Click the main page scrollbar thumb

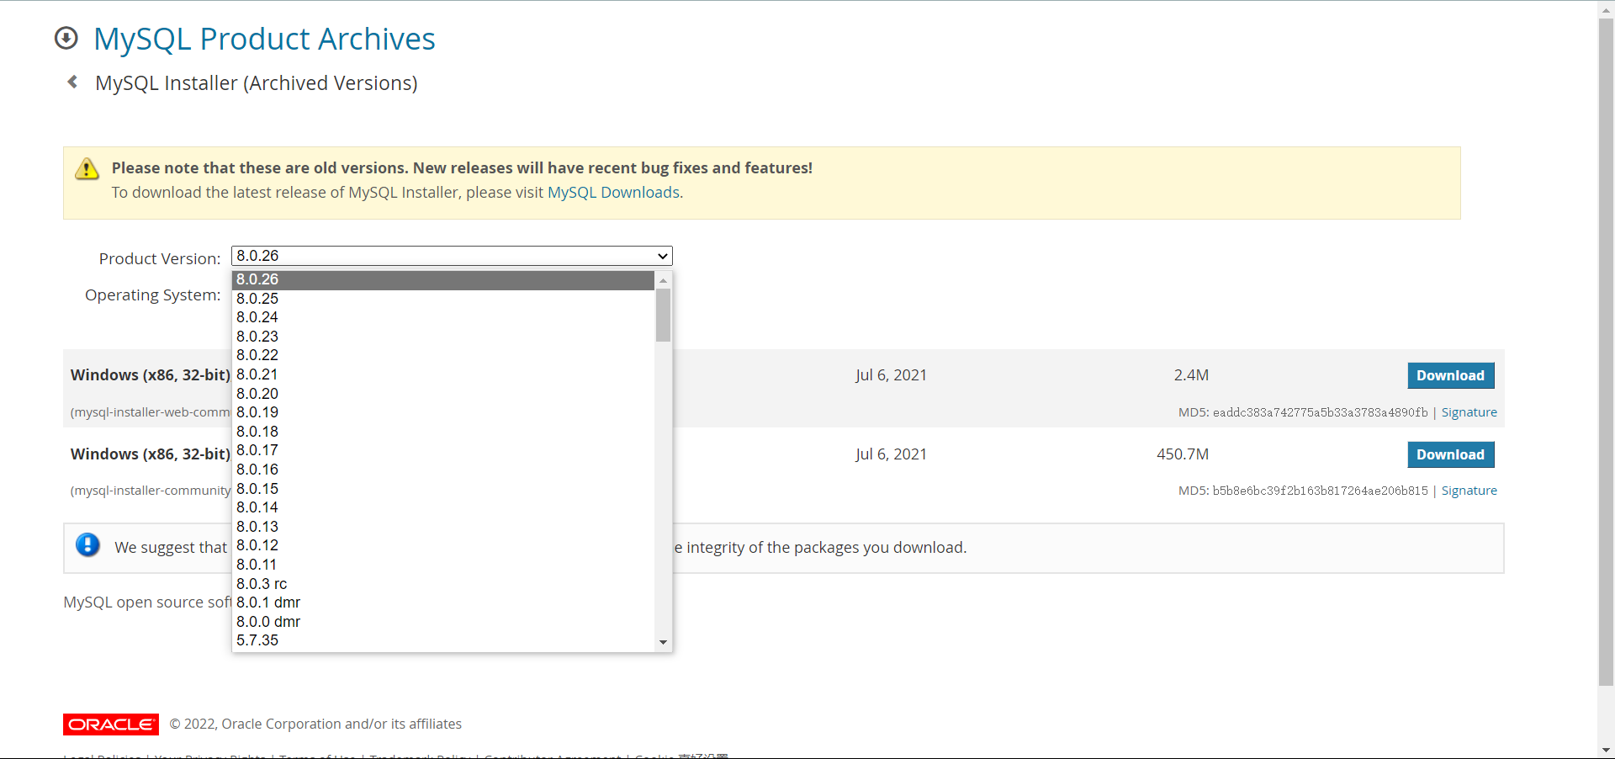click(1606, 352)
